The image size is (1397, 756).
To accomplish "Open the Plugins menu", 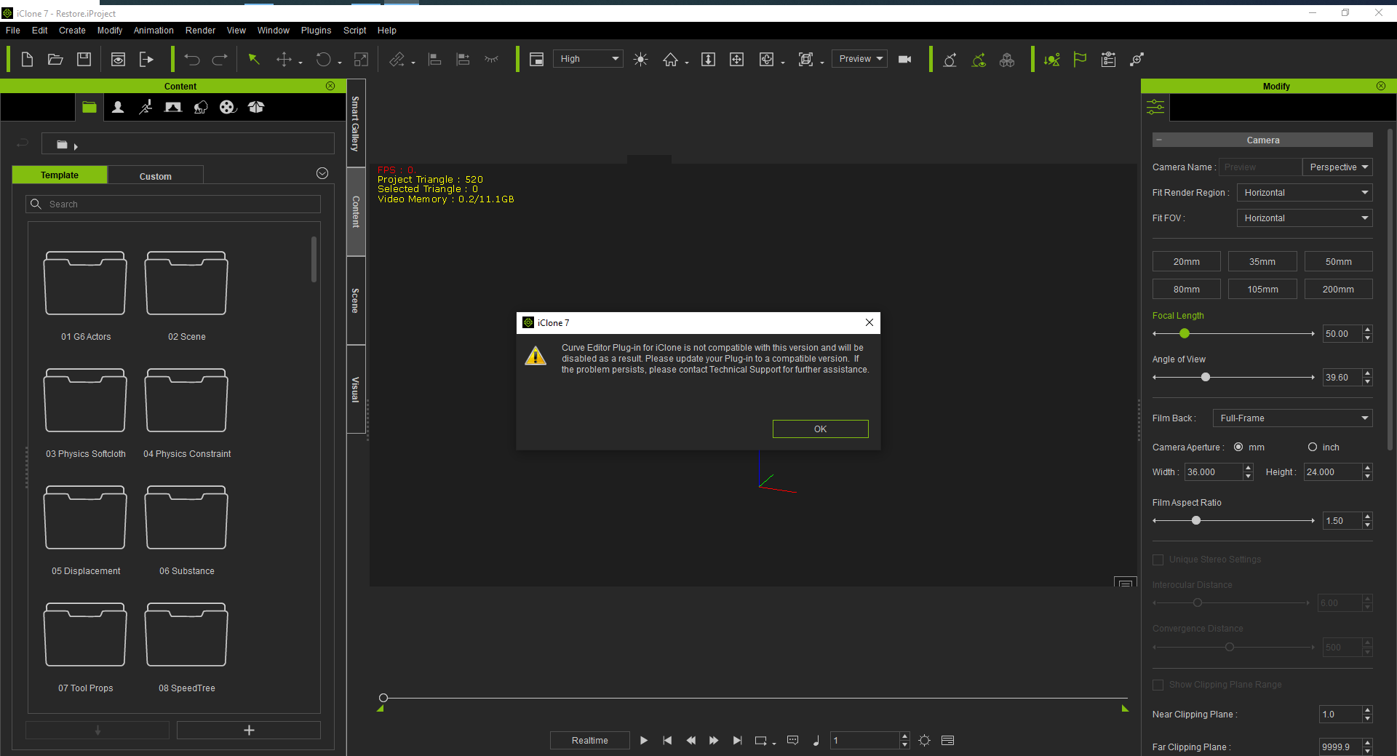I will (x=316, y=31).
